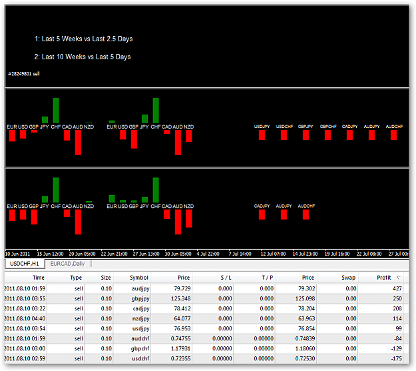Screen dimensions: 416x371
Task: Click the profit value 427
Action: [397, 288]
